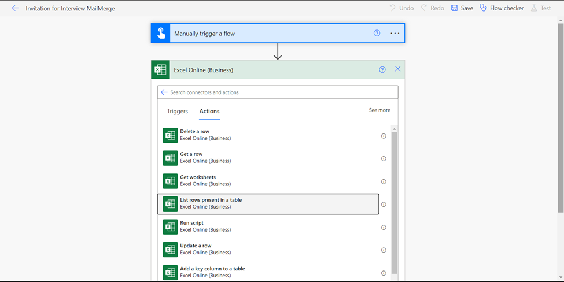
Task: Open help for Excel Online (Business)
Action: point(382,70)
